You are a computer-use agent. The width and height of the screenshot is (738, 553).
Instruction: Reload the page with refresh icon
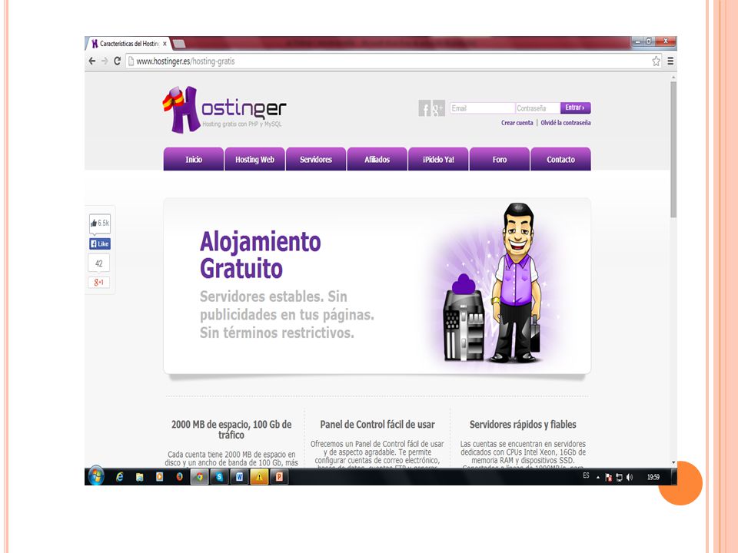point(117,61)
